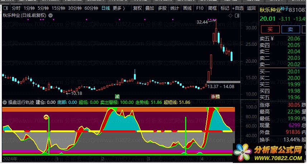The image size is (308, 164).
Task: Click the orange buy-signal circle icon in indicator
Action: pos(46,117)
